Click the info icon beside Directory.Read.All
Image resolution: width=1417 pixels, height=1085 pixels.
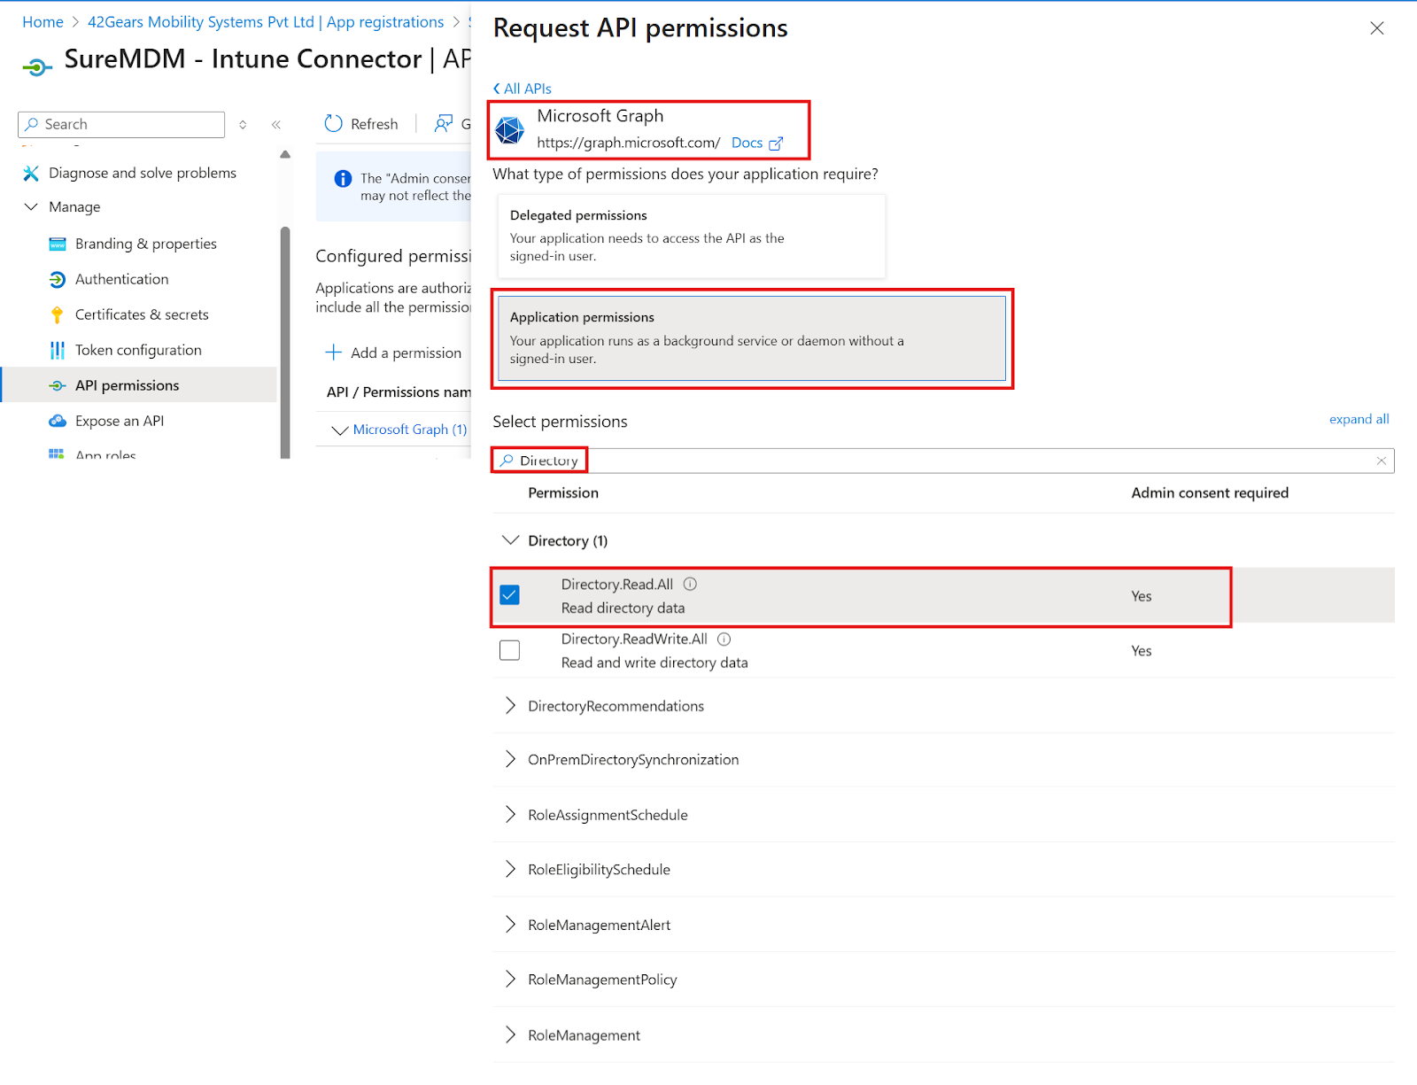(691, 585)
